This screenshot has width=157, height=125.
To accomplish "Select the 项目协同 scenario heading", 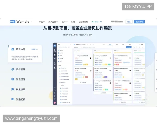I will [21, 49].
